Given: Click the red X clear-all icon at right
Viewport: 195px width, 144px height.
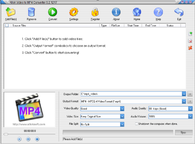Looking at the screenshot, I should [190, 48].
